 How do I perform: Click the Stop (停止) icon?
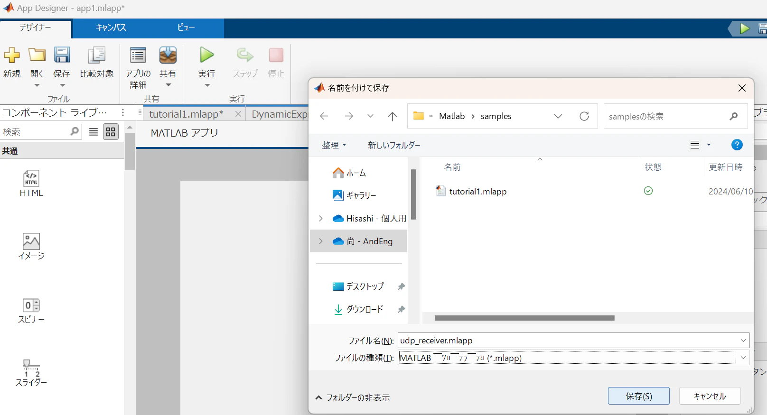click(x=276, y=55)
